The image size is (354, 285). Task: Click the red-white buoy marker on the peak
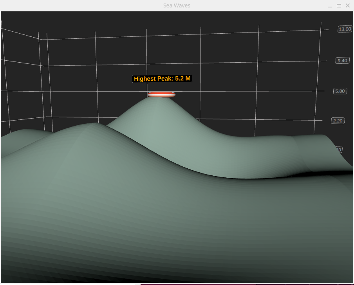161,94
